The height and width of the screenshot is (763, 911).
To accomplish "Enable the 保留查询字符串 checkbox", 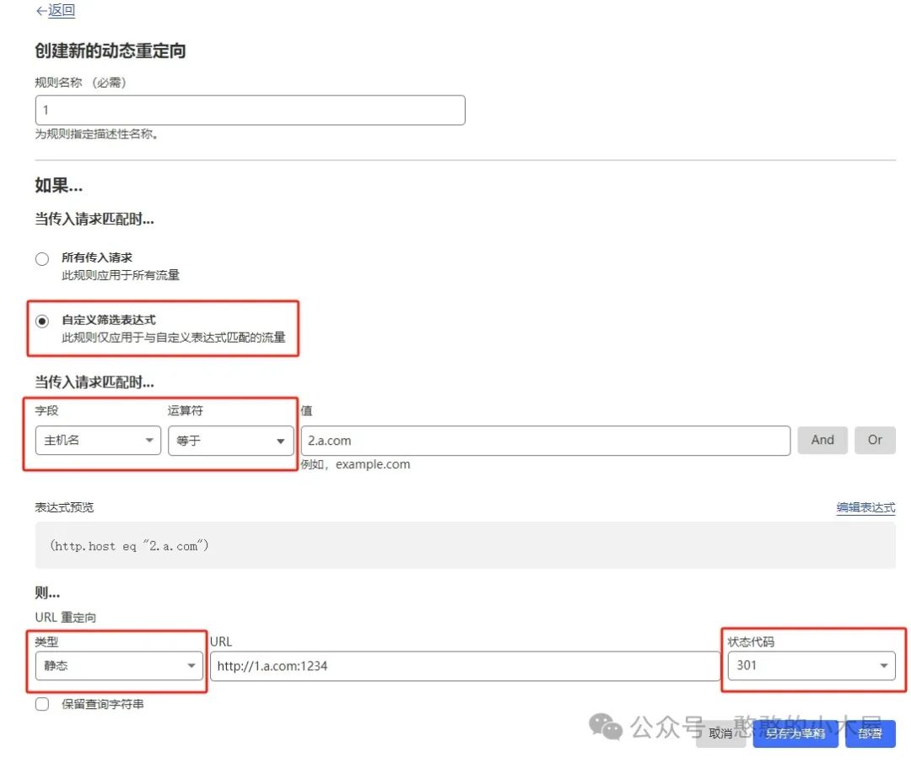I will pos(42,705).
